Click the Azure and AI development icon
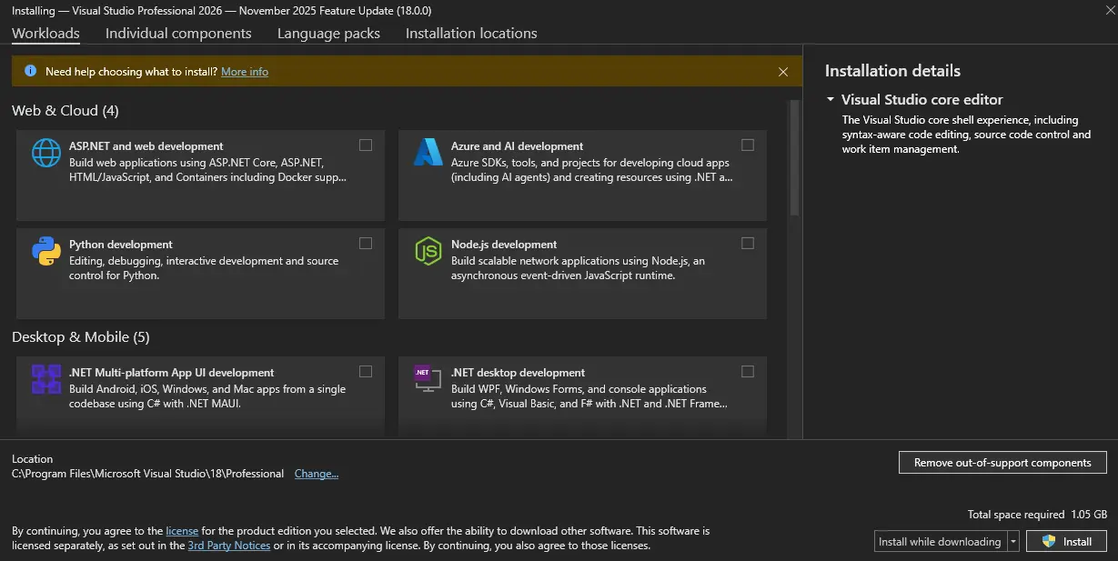The height and width of the screenshot is (561, 1118). [428, 153]
